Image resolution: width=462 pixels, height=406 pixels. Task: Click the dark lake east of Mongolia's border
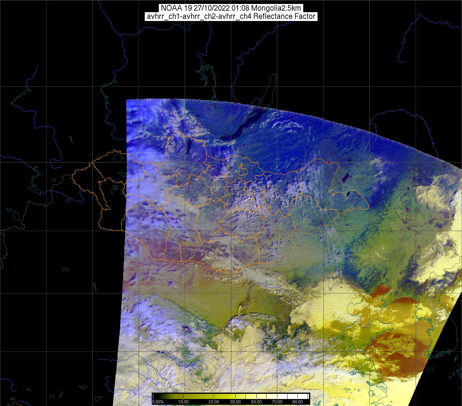tap(346, 177)
